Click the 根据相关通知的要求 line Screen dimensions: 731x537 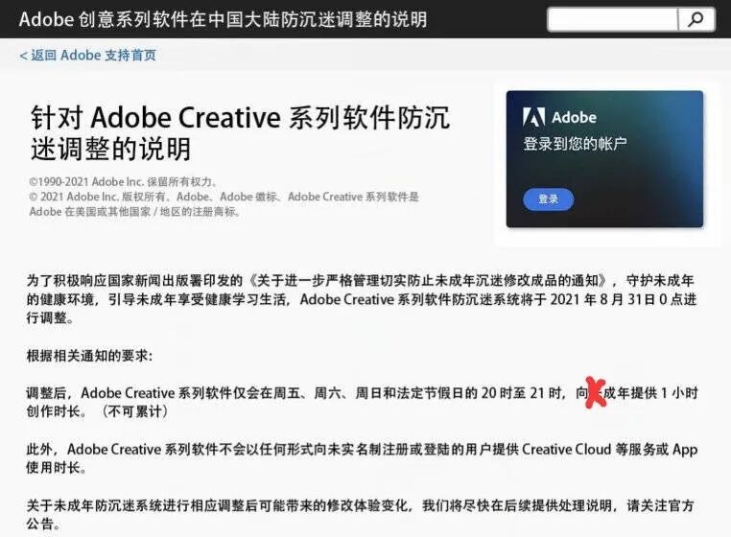(89, 356)
